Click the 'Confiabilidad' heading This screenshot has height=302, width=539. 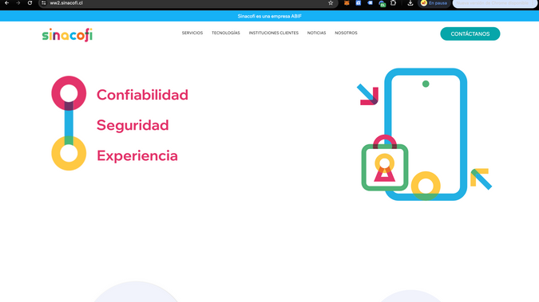tap(142, 95)
